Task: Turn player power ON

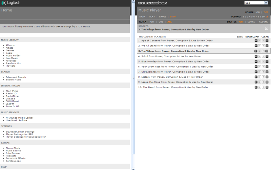Action: [x=258, y=13]
